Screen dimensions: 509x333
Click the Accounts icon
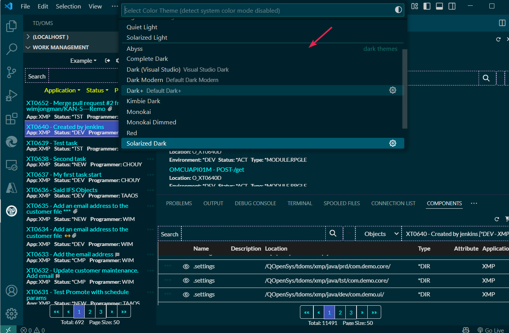click(12, 290)
